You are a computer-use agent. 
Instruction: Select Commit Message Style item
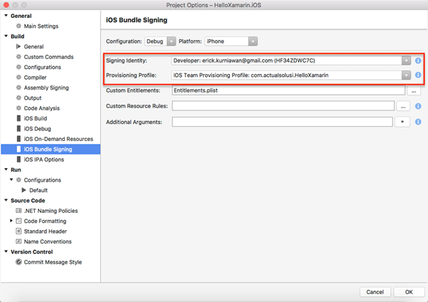click(53, 262)
